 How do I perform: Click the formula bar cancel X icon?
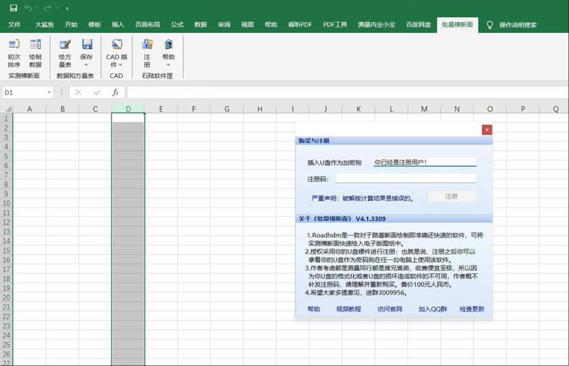[x=78, y=92]
